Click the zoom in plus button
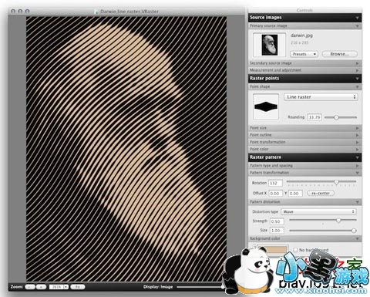This screenshot has width=370, height=297. [x=41, y=287]
